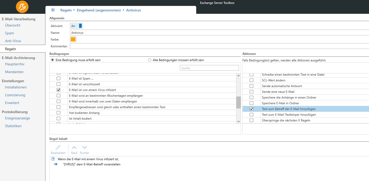Select 'Alle Bedingungen müssen erfüllt sein' radio
This screenshot has height=181, width=369.
(150, 60)
